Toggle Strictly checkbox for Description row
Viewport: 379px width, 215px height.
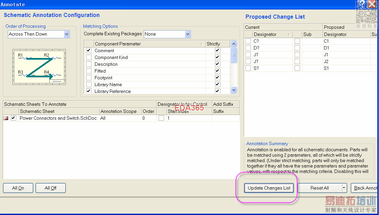click(218, 64)
